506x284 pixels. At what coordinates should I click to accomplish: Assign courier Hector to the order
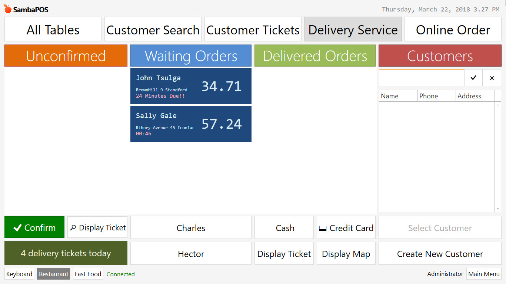[x=191, y=254]
